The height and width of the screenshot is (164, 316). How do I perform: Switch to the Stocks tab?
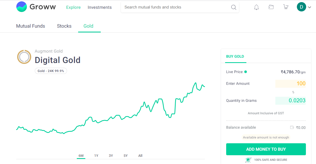tap(64, 26)
